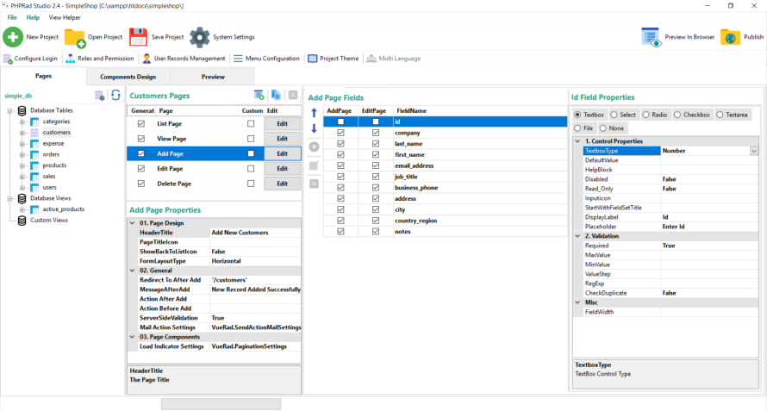Viewport: 767px width, 411px height.
Task: Open the View Helper menu
Action: 65,17
